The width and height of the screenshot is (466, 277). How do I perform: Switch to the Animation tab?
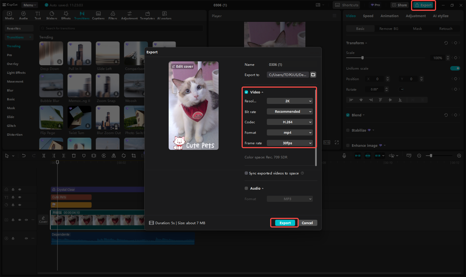389,16
